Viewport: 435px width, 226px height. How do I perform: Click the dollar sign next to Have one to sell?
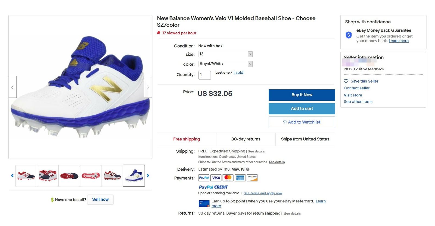(x=52, y=199)
